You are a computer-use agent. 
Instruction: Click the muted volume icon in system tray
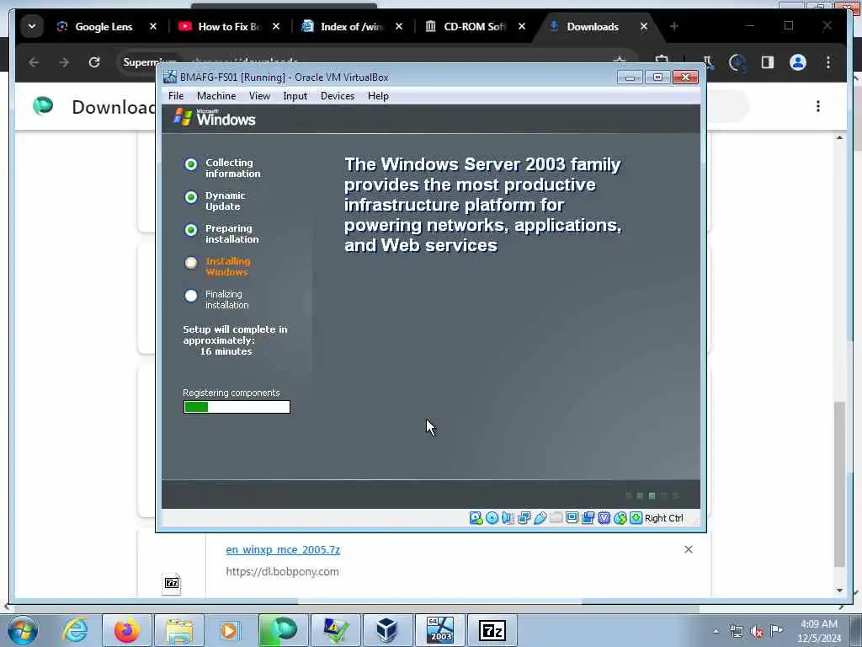[x=757, y=632]
